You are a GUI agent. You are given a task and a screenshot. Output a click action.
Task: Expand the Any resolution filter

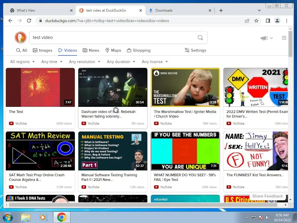pyautogui.click(x=84, y=62)
